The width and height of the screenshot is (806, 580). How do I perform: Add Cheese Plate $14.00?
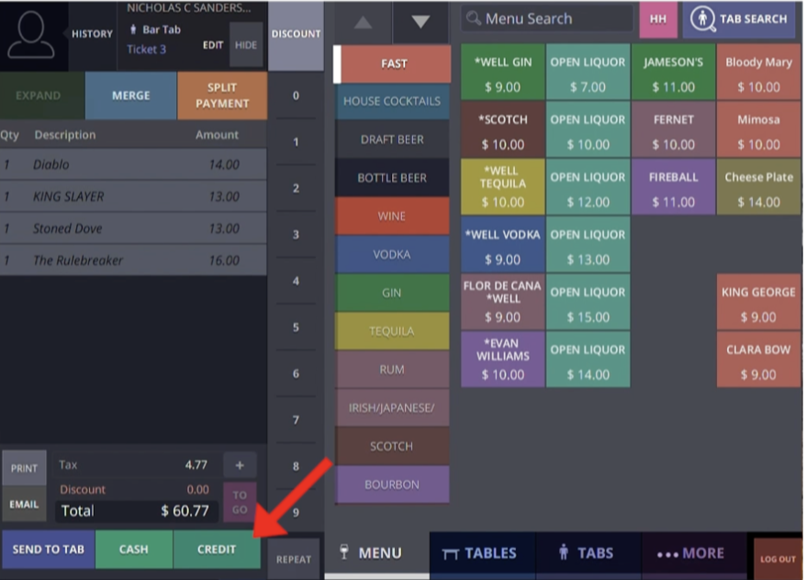coord(758,187)
